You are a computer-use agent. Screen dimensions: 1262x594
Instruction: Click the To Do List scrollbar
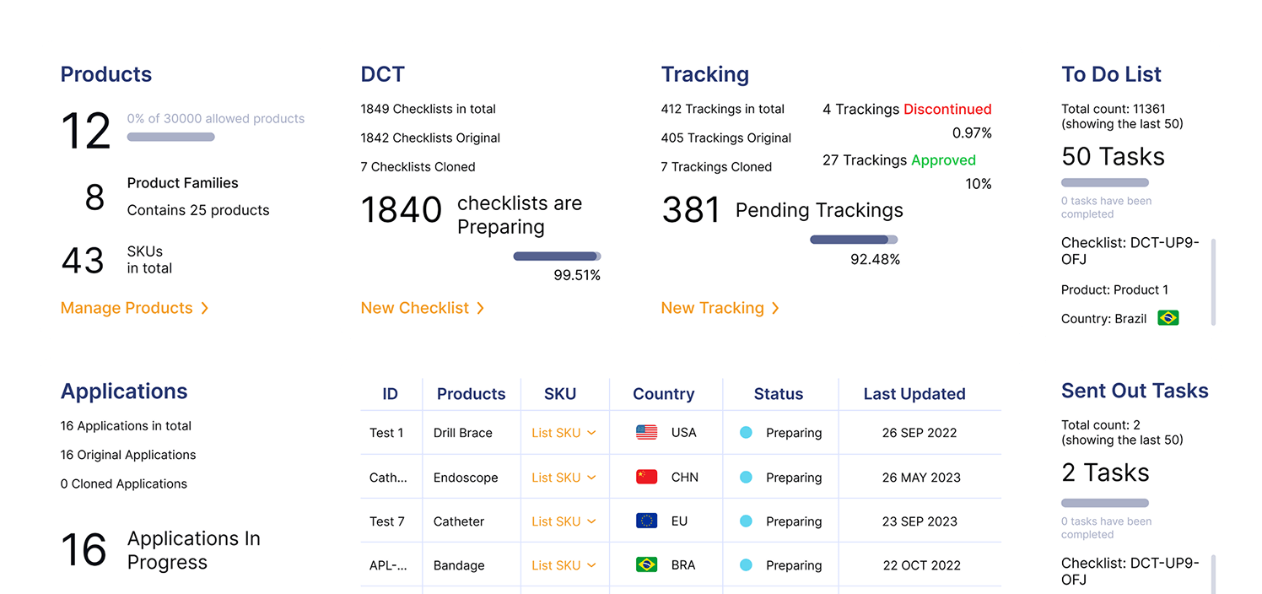pyautogui.click(x=1213, y=281)
